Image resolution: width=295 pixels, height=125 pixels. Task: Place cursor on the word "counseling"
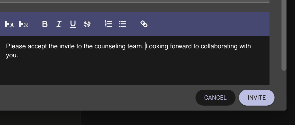coord(110,46)
